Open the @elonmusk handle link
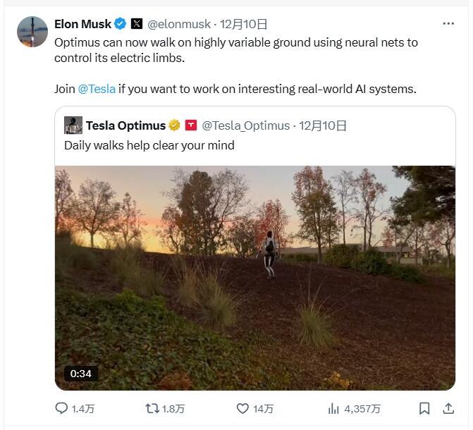 178,24
